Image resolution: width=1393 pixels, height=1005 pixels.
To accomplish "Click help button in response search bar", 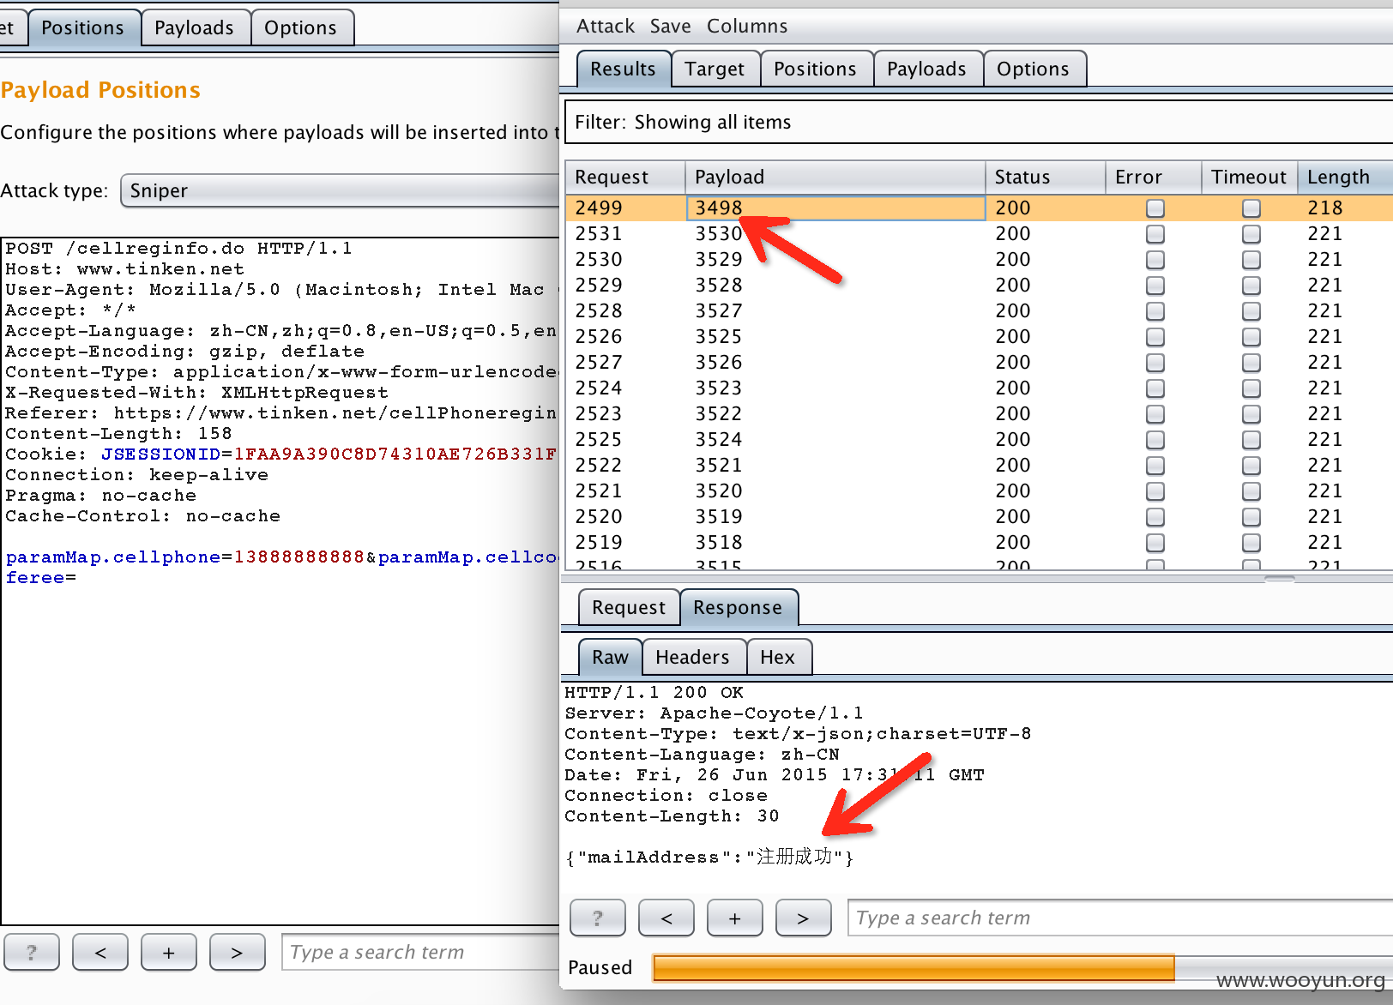I will pyautogui.click(x=598, y=918).
